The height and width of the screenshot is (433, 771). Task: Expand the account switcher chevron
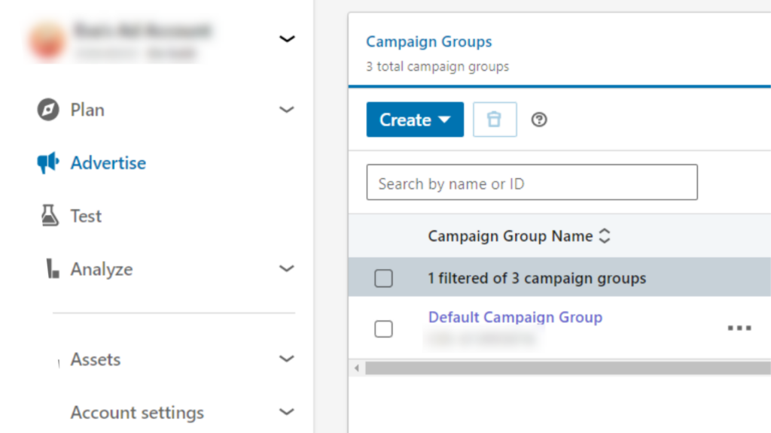click(x=287, y=39)
